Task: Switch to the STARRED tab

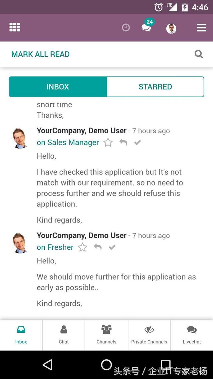Action: (155, 87)
